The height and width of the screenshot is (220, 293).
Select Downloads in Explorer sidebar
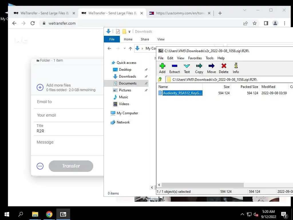[x=127, y=76]
